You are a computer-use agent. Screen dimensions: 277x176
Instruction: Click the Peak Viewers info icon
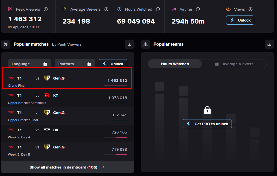(46, 9)
